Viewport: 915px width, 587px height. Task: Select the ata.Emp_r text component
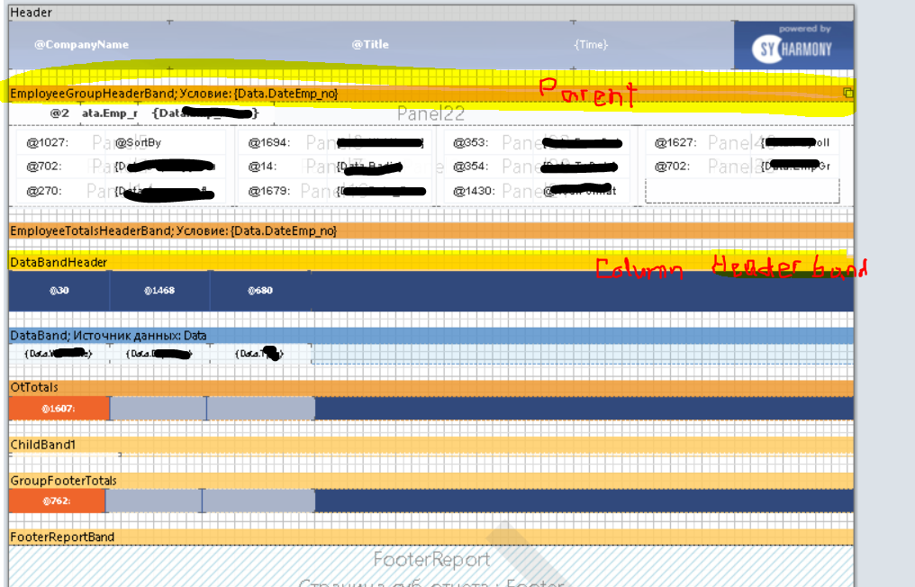point(110,113)
